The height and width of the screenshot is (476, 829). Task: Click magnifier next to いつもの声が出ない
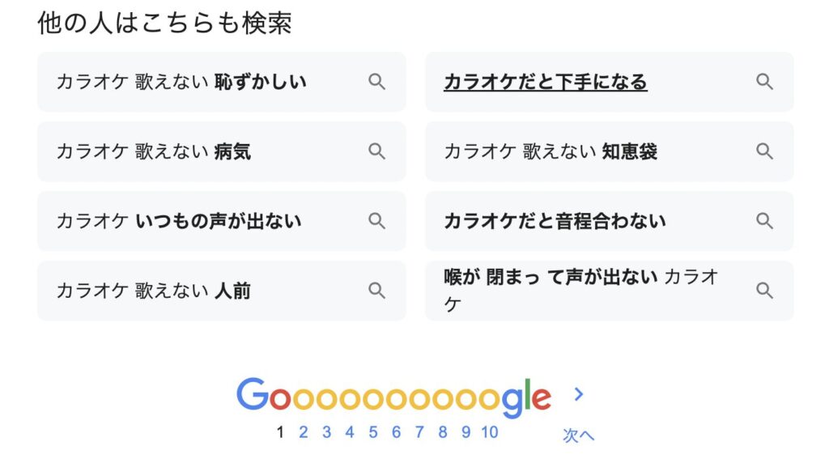(x=376, y=221)
